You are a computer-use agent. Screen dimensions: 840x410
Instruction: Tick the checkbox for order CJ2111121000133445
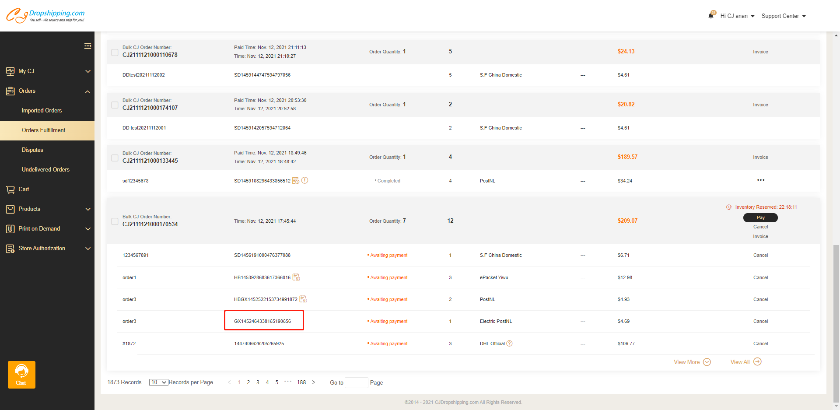tap(115, 158)
